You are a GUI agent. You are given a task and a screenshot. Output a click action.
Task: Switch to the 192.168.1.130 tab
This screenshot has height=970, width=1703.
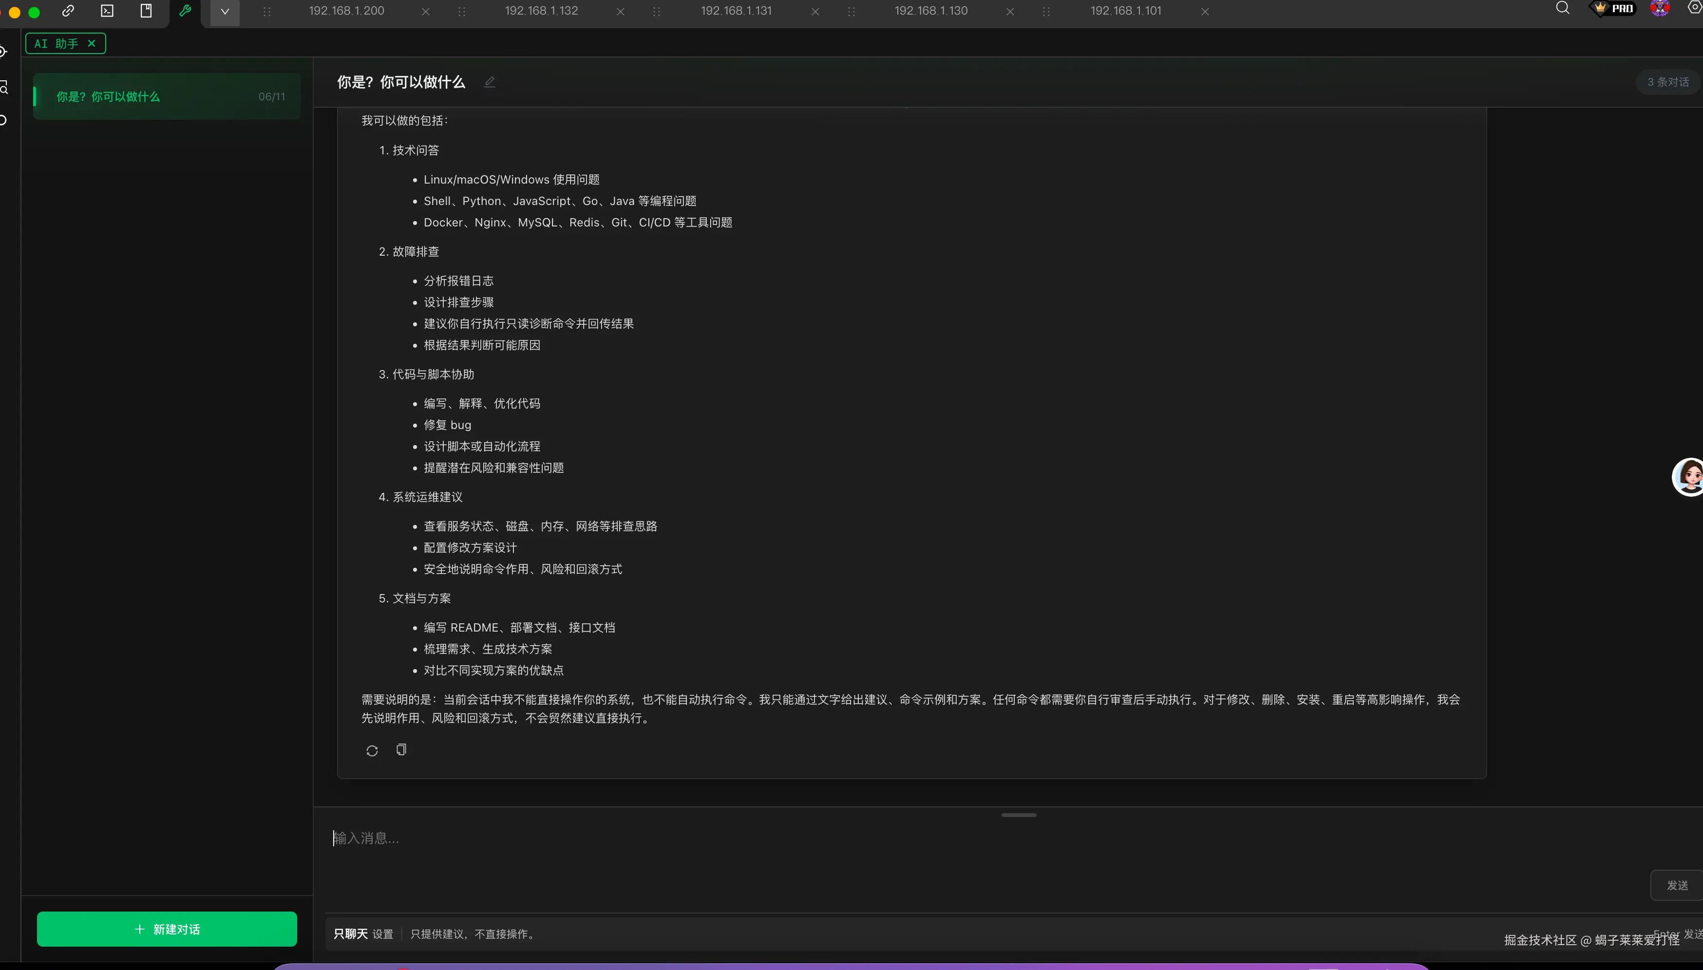click(931, 11)
